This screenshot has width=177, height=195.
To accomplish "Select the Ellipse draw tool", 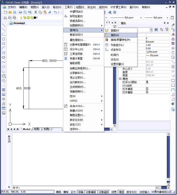I will 4,66.
